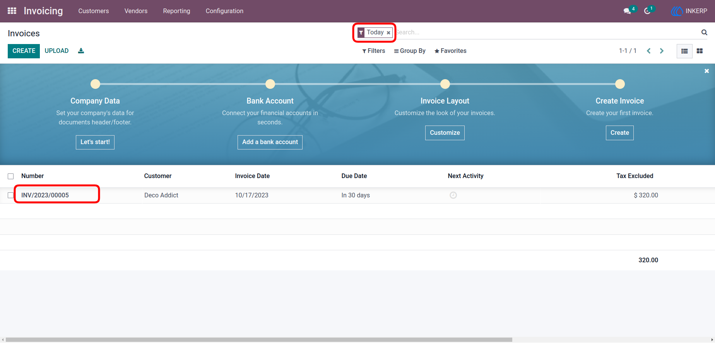Sort by the Due Date column header
The image size is (715, 343).
354,176
